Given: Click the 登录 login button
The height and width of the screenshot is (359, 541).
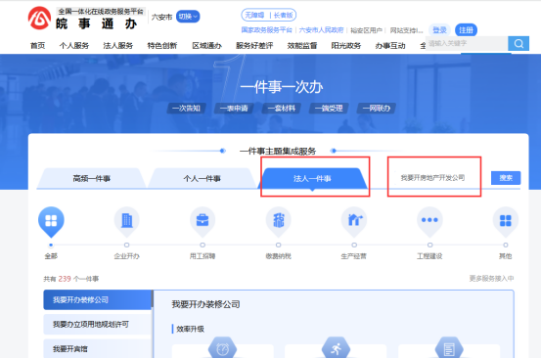Looking at the screenshot, I should pos(439,30).
